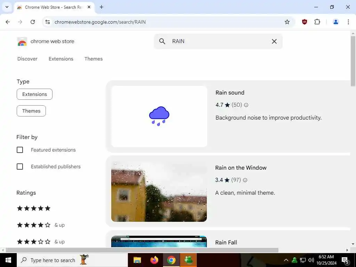Open the uBlock Origin extension icon
Image resolution: width=356 pixels, height=267 pixels.
pos(305,22)
